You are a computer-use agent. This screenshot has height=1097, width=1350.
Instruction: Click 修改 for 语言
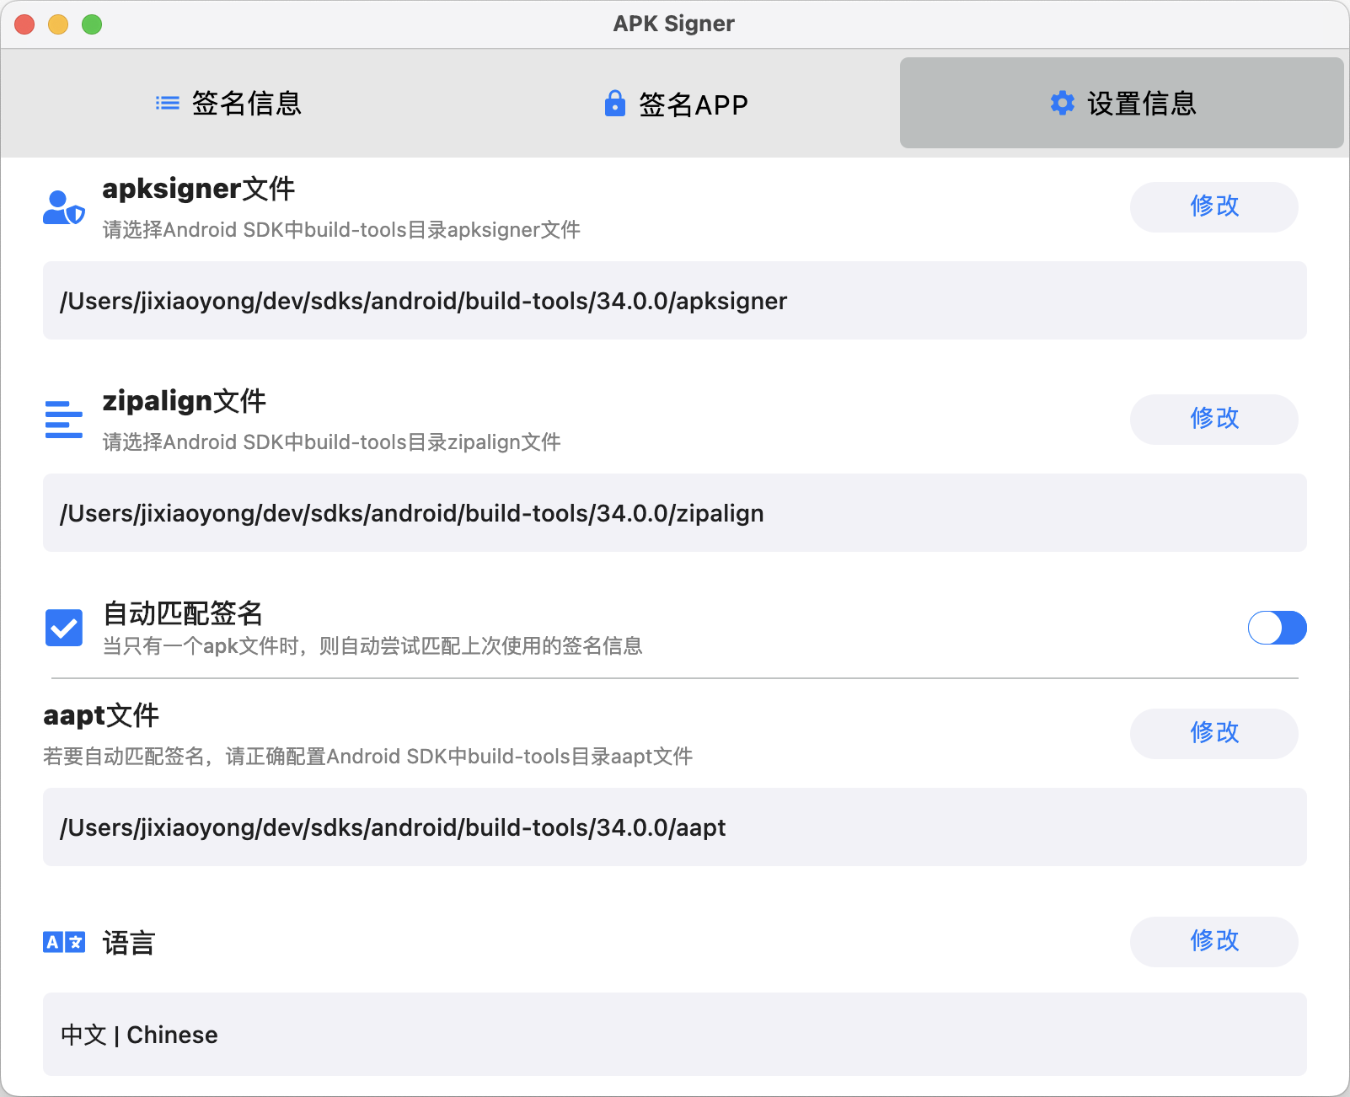(1213, 941)
